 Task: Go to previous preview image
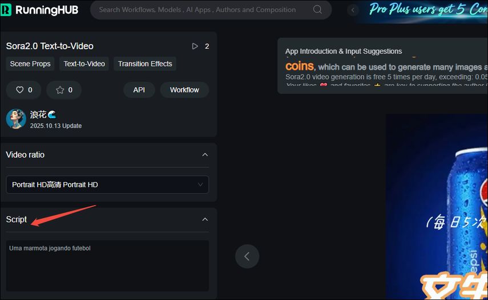point(247,256)
